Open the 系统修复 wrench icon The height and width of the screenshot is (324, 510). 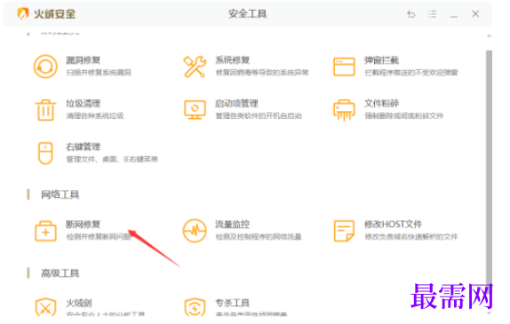pyautogui.click(x=195, y=67)
